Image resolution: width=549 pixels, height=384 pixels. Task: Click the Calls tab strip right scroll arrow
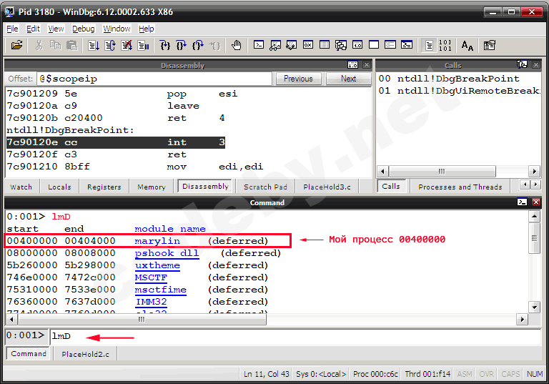pos(535,184)
